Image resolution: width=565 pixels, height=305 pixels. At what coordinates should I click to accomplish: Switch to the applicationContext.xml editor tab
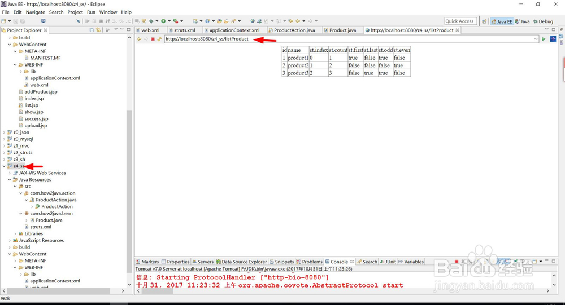(234, 30)
